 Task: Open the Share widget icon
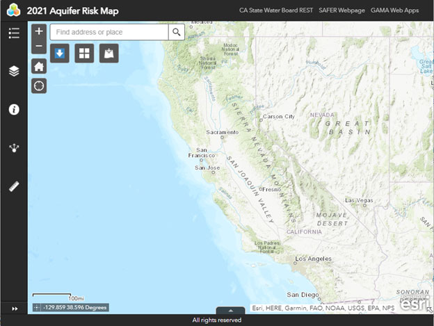pyautogui.click(x=14, y=148)
